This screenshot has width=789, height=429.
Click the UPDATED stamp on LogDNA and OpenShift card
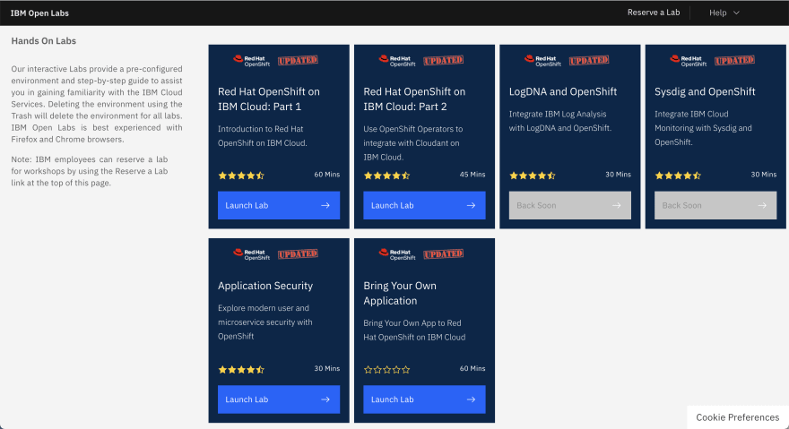pyautogui.click(x=589, y=60)
